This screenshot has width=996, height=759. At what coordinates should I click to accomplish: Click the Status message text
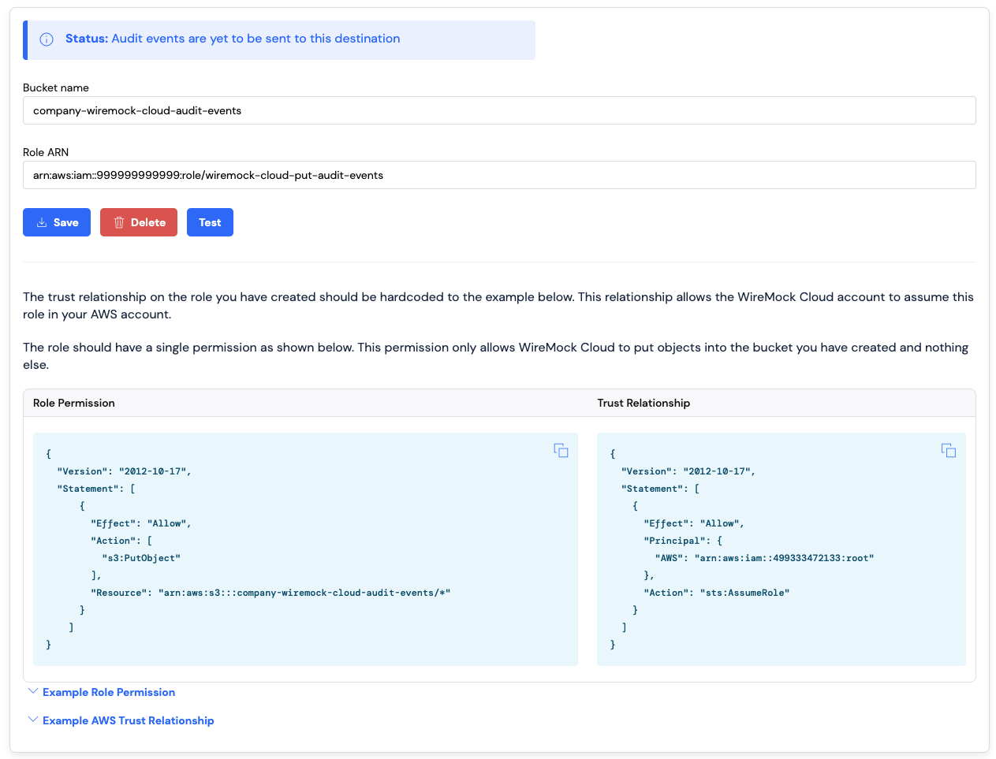(233, 39)
